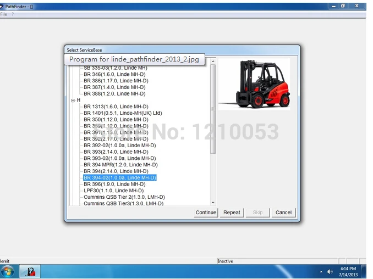Click the list scrollbar up arrow
The image size is (373, 279).
click(x=213, y=62)
